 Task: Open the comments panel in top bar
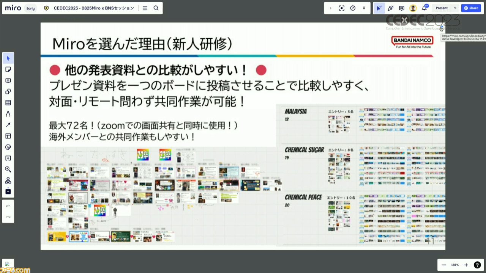(402, 8)
